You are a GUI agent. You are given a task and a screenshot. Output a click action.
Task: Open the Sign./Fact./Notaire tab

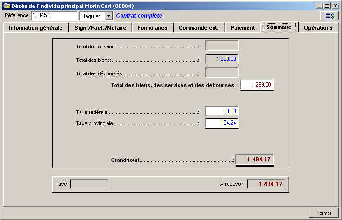click(100, 27)
